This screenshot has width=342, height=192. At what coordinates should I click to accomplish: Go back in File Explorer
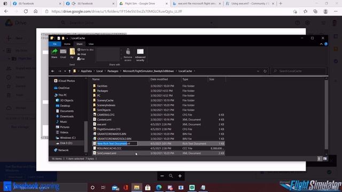coord(53,71)
